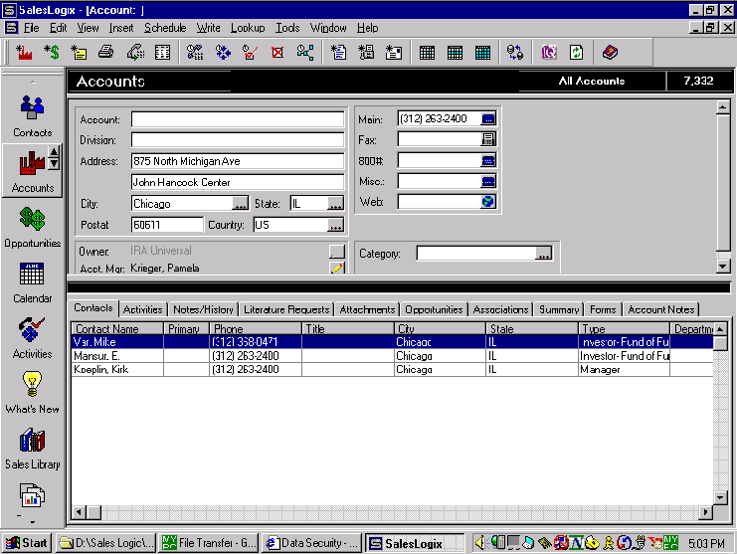Viewport: 737px width, 554px height.
Task: Click the phone icon beside Misc field
Action: click(x=488, y=181)
